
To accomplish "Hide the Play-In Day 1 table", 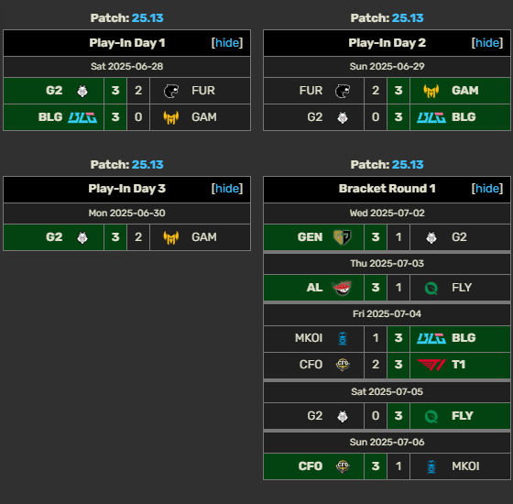I will [227, 43].
